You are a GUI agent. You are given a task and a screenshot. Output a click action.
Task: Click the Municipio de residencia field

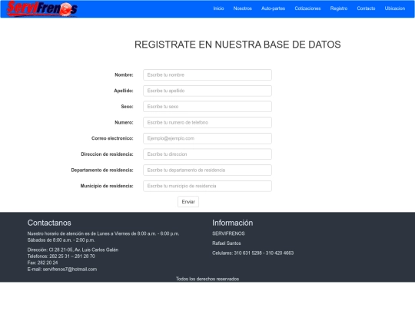pos(207,186)
